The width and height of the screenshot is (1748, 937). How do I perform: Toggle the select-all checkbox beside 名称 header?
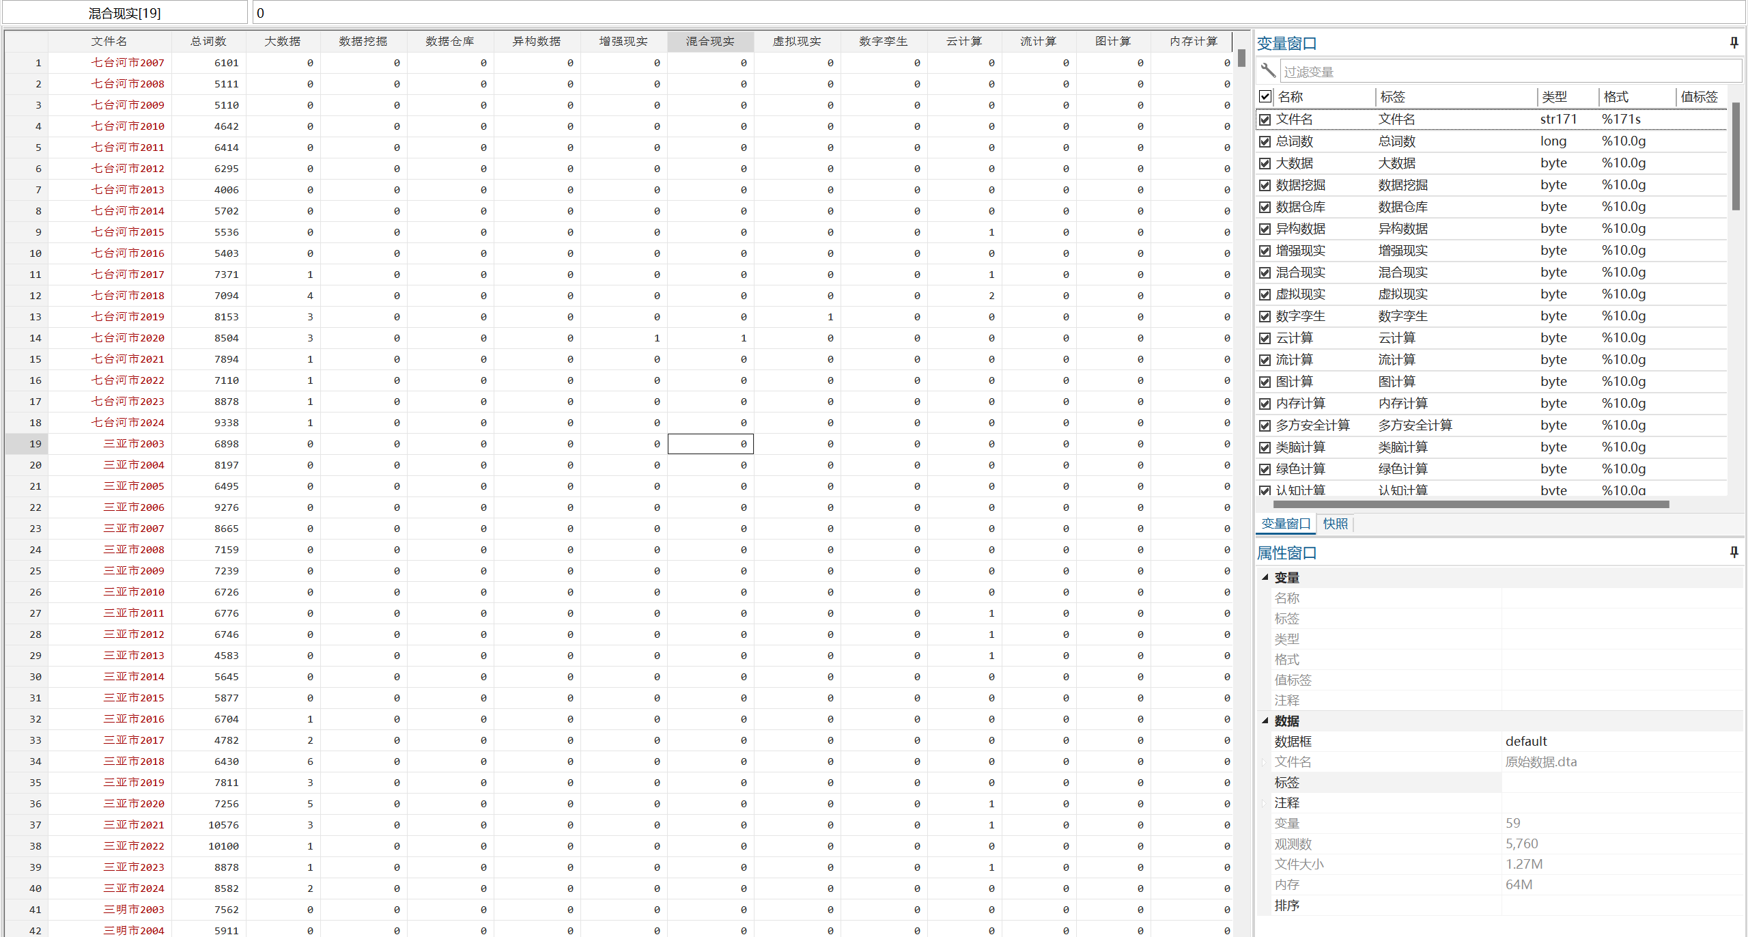click(x=1265, y=96)
